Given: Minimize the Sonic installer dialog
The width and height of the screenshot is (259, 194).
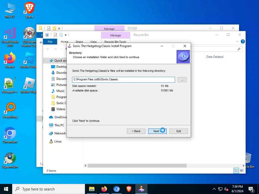Looking at the screenshot, I should pos(162,46).
